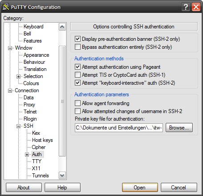The width and height of the screenshot is (203, 196).
Task: Expand the Selection tree node
Action: point(18,76)
